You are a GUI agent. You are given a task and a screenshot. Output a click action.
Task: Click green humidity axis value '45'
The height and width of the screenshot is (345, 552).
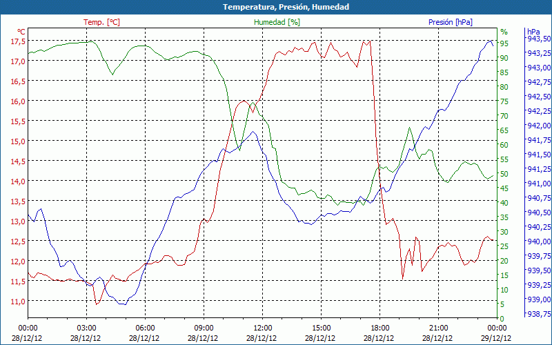tap(504, 188)
